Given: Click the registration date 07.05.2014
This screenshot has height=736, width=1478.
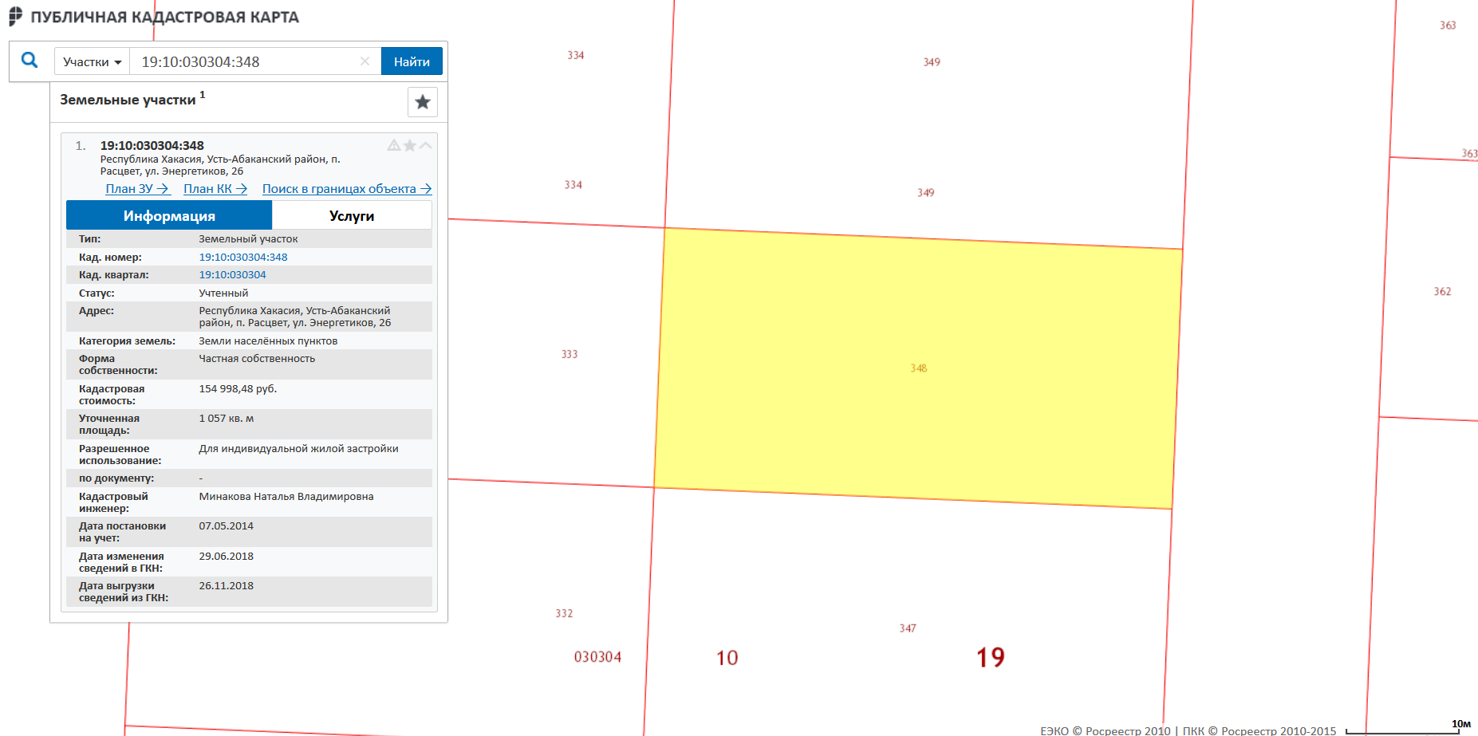Looking at the screenshot, I should pyautogui.click(x=227, y=525).
